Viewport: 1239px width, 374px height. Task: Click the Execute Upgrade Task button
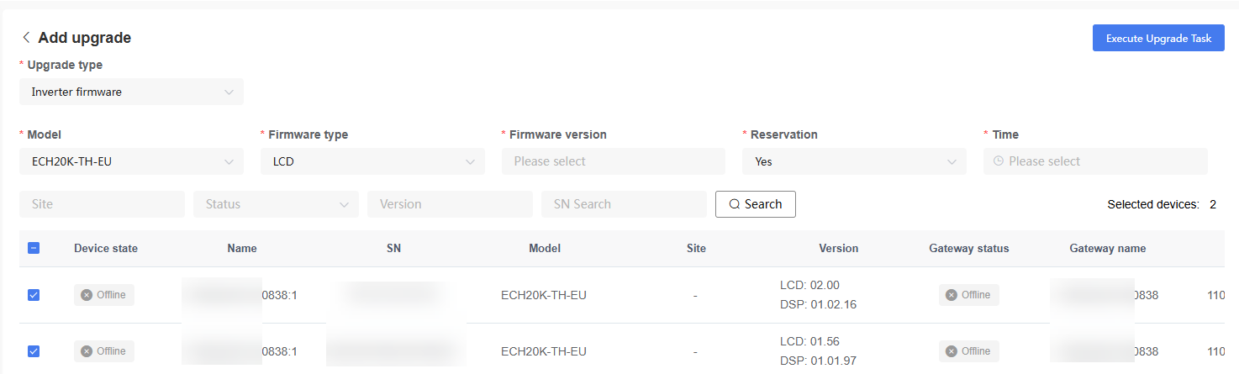(x=1158, y=38)
